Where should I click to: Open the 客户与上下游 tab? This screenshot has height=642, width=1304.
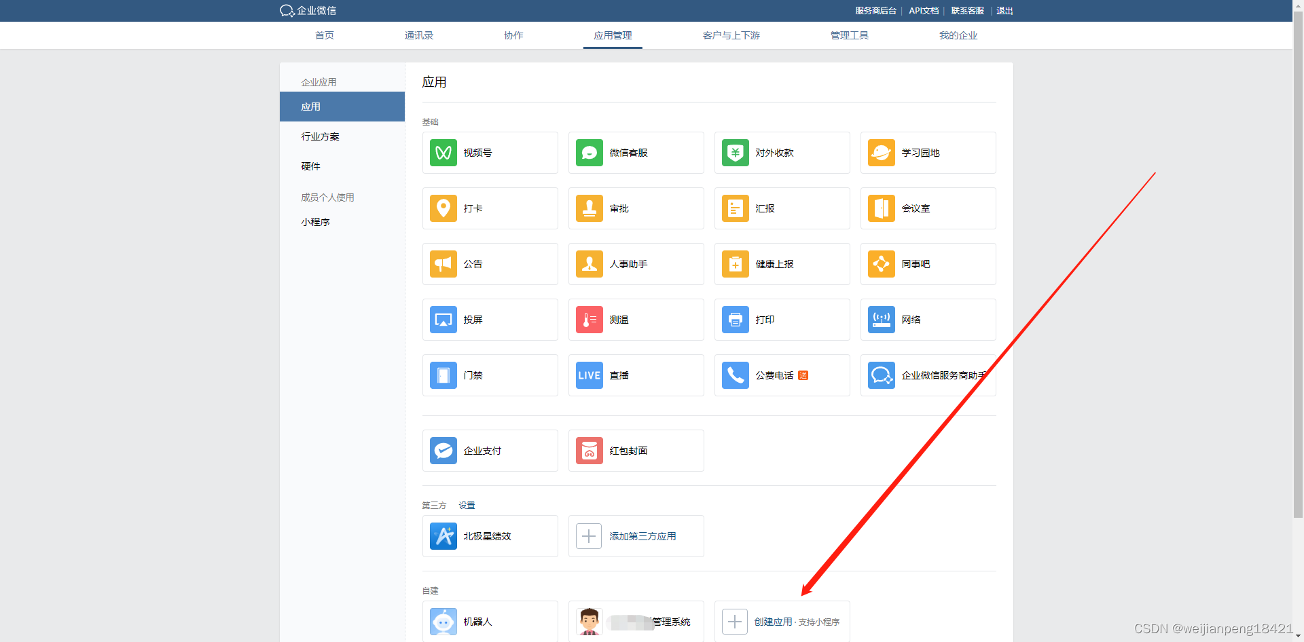(x=731, y=35)
